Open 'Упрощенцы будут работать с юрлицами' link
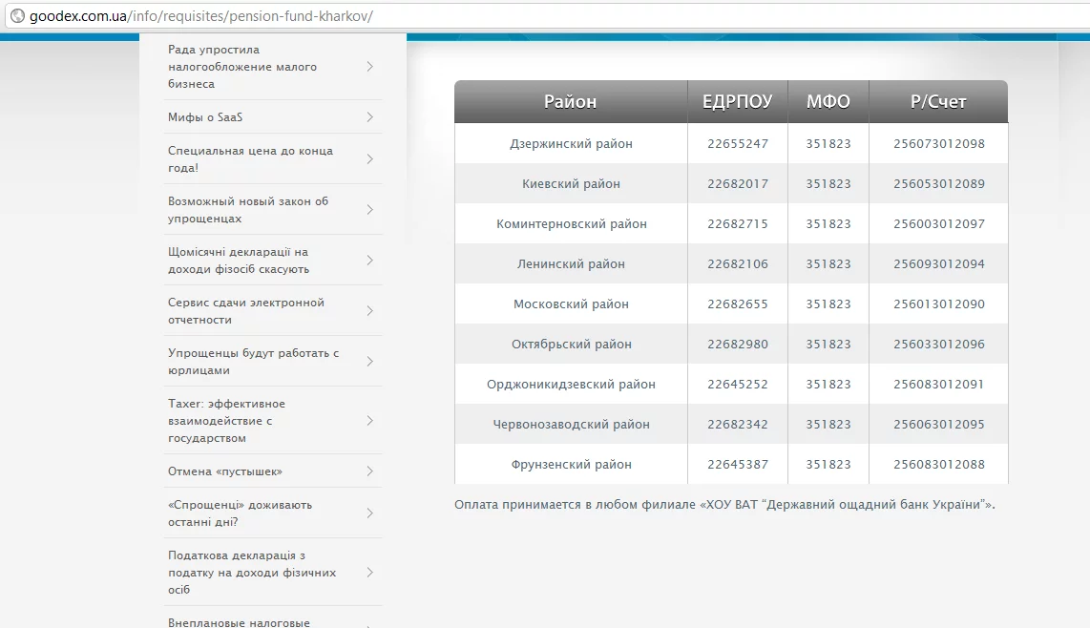The height and width of the screenshot is (628, 1090). (x=254, y=362)
